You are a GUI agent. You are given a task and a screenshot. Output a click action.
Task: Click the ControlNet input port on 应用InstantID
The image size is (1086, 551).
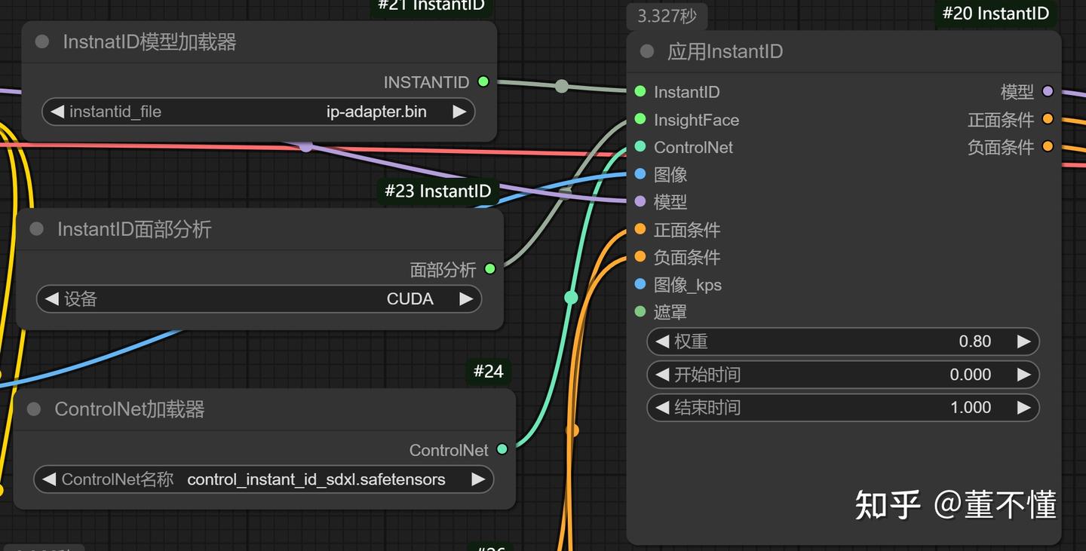coord(641,147)
